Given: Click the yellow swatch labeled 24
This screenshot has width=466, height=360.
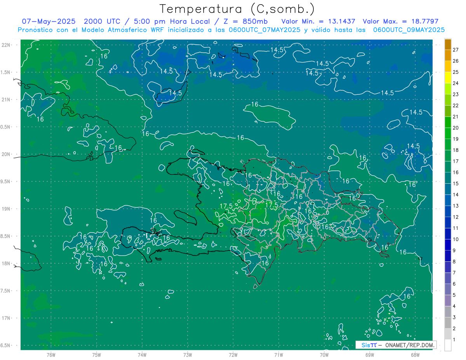Looking at the screenshot, I should (448, 78).
